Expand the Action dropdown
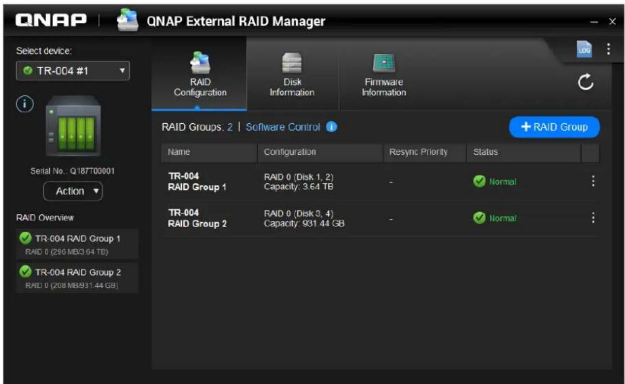 [72, 191]
